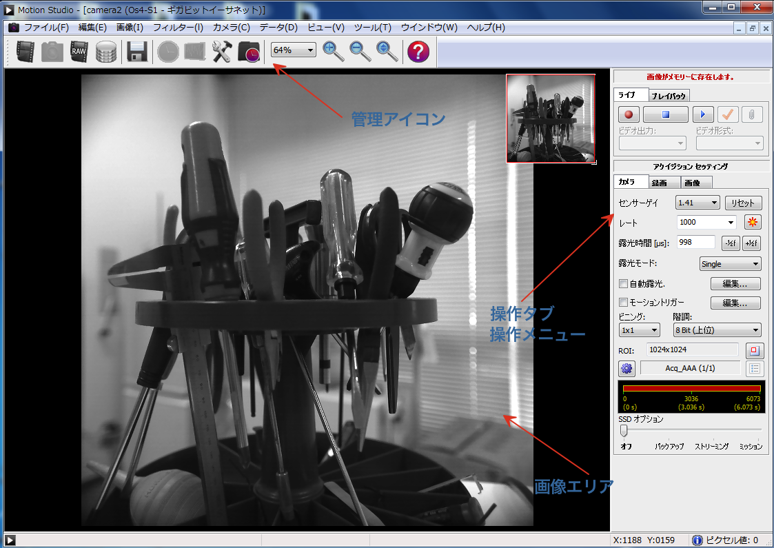
Task: Click the list icon beside Acq_AAA
Action: pos(754,368)
